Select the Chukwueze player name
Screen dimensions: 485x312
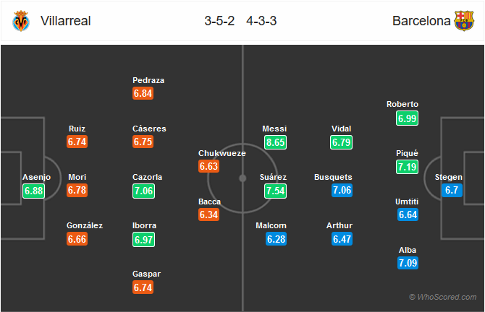pyautogui.click(x=222, y=153)
